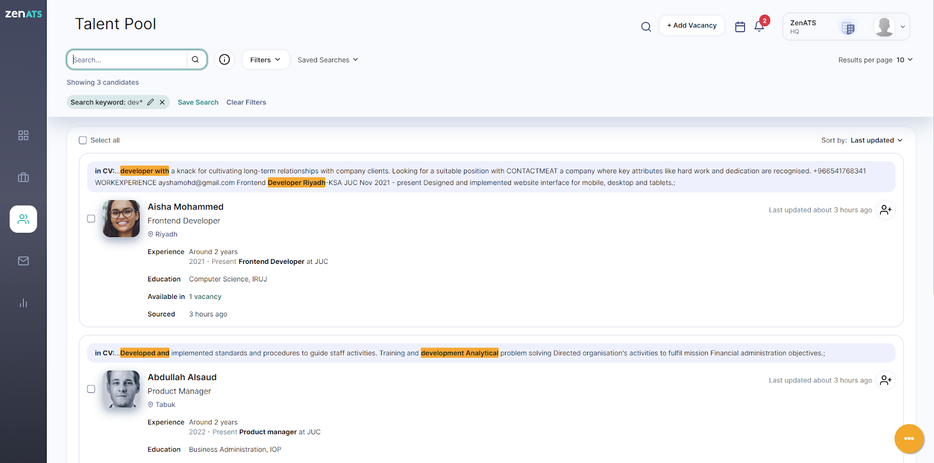Change Results per page dropdown

point(904,60)
